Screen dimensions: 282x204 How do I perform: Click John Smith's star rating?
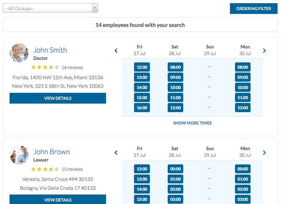tap(45, 67)
